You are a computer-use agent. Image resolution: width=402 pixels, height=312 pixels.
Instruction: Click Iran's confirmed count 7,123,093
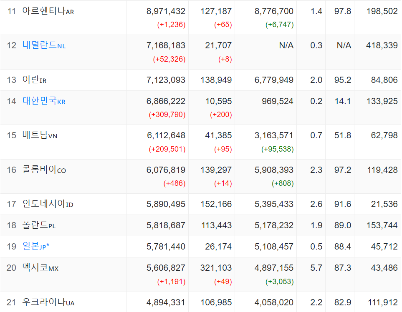[166, 80]
